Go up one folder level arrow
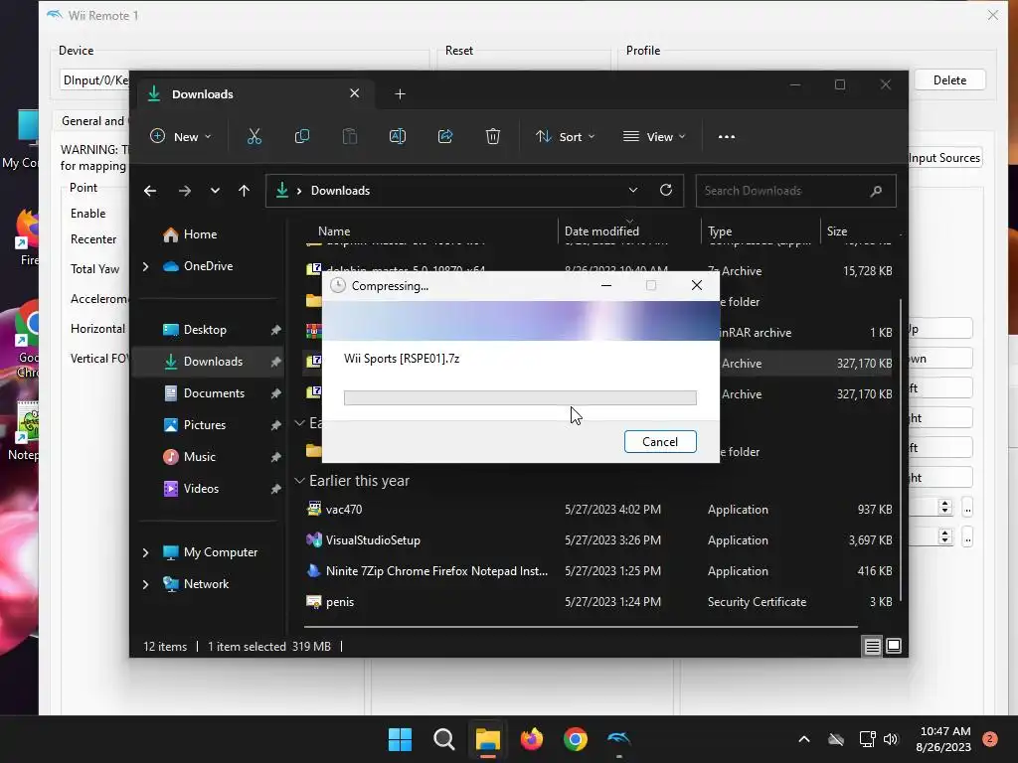The image size is (1018, 763). click(x=245, y=191)
